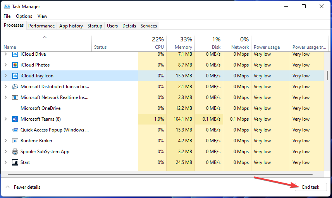Click the iCloud Tray Icon process icon
This screenshot has height=198, width=332.
point(15,76)
